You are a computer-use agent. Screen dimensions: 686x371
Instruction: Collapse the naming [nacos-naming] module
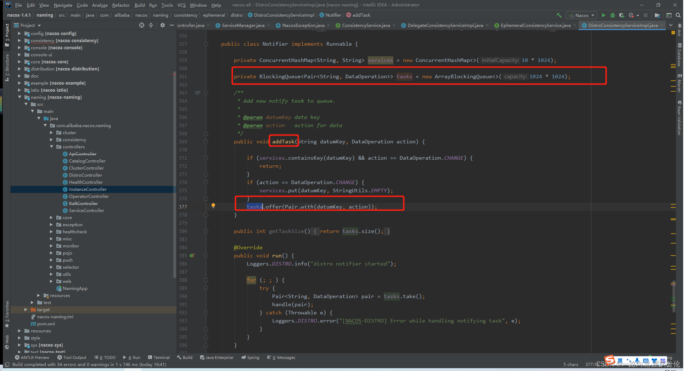(19, 97)
